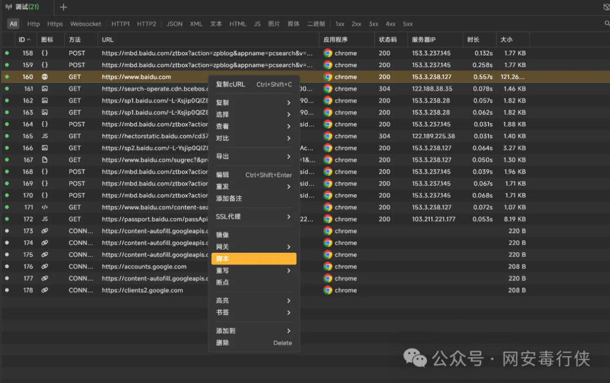The image size is (610, 383).
Task: Click the image icon in row 161
Action: coord(45,89)
